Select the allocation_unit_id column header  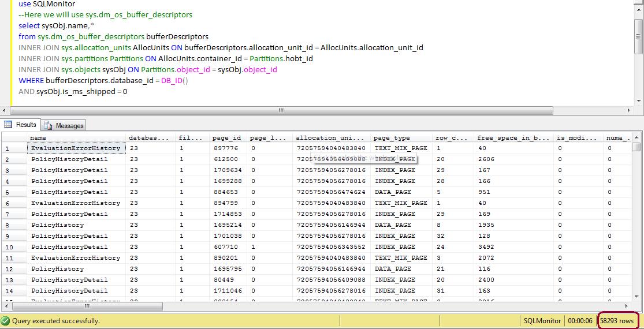[x=331, y=138]
